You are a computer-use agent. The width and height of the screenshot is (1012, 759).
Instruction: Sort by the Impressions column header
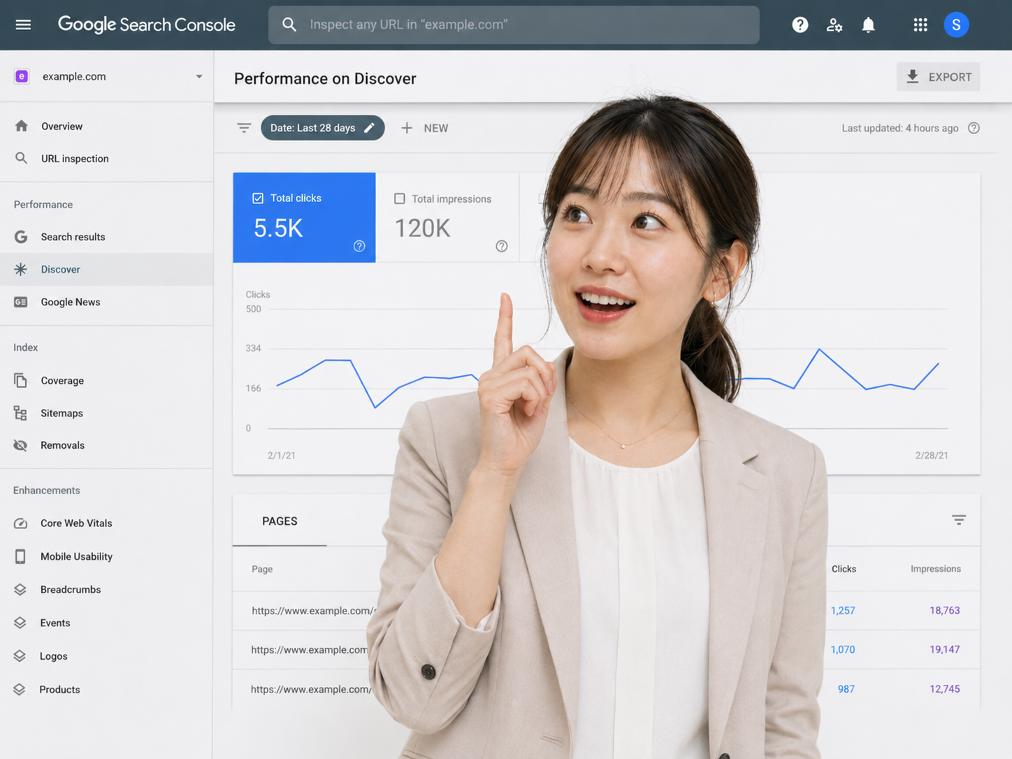point(935,569)
